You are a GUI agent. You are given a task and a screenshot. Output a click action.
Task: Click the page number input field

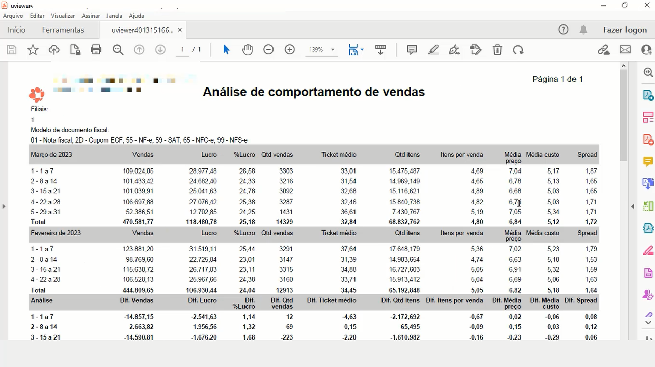pyautogui.click(x=182, y=50)
